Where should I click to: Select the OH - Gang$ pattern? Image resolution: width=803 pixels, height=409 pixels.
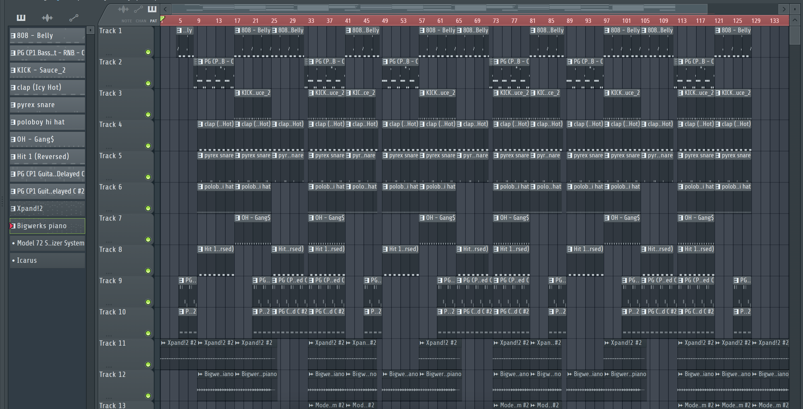click(x=47, y=139)
